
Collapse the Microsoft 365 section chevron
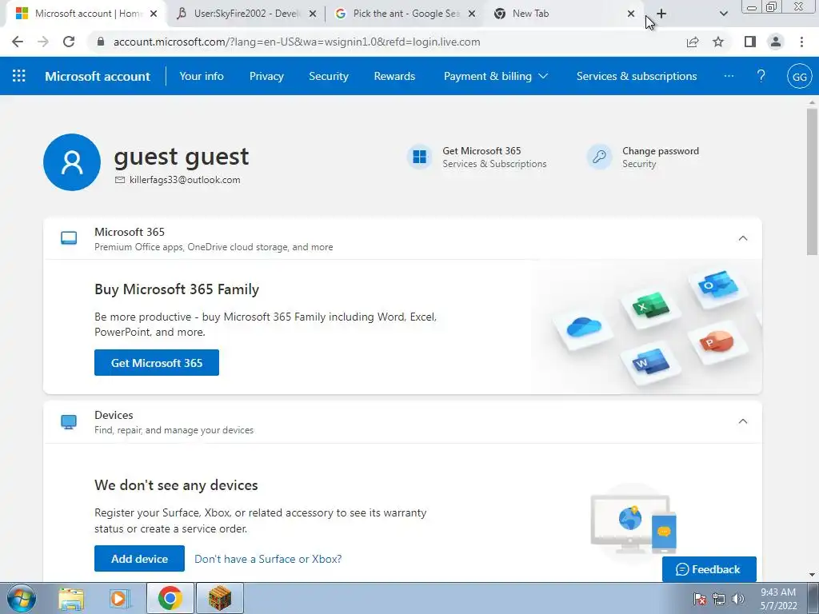pos(743,238)
